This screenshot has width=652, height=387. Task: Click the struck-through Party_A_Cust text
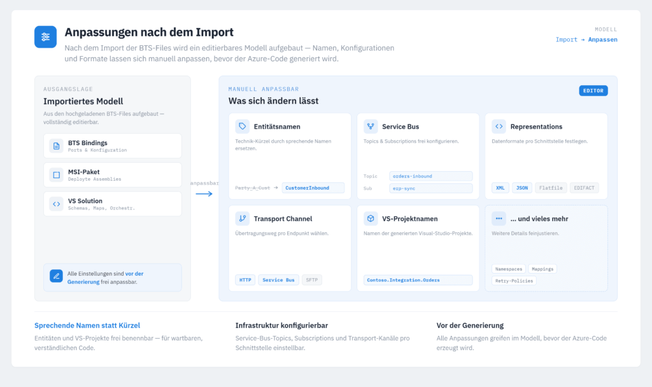point(252,188)
